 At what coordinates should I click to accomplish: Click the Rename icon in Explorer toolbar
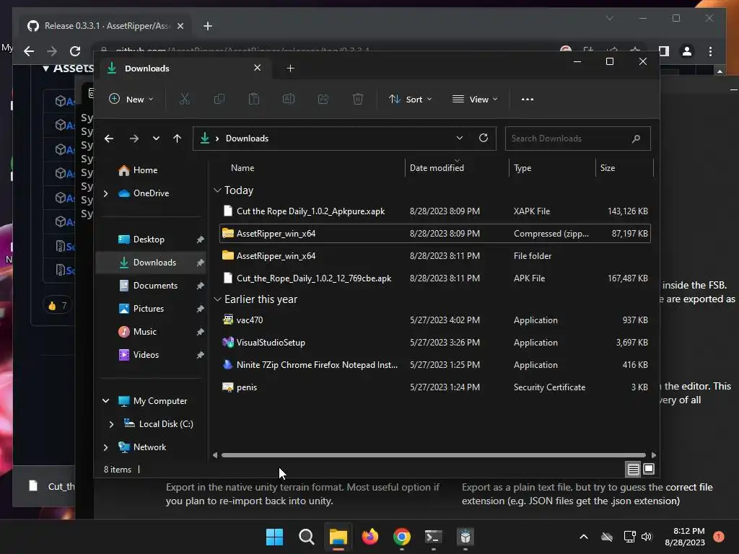coord(289,99)
